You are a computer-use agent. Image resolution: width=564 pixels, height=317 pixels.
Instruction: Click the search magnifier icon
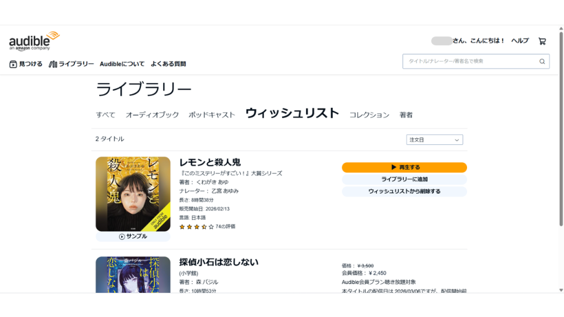click(x=542, y=62)
